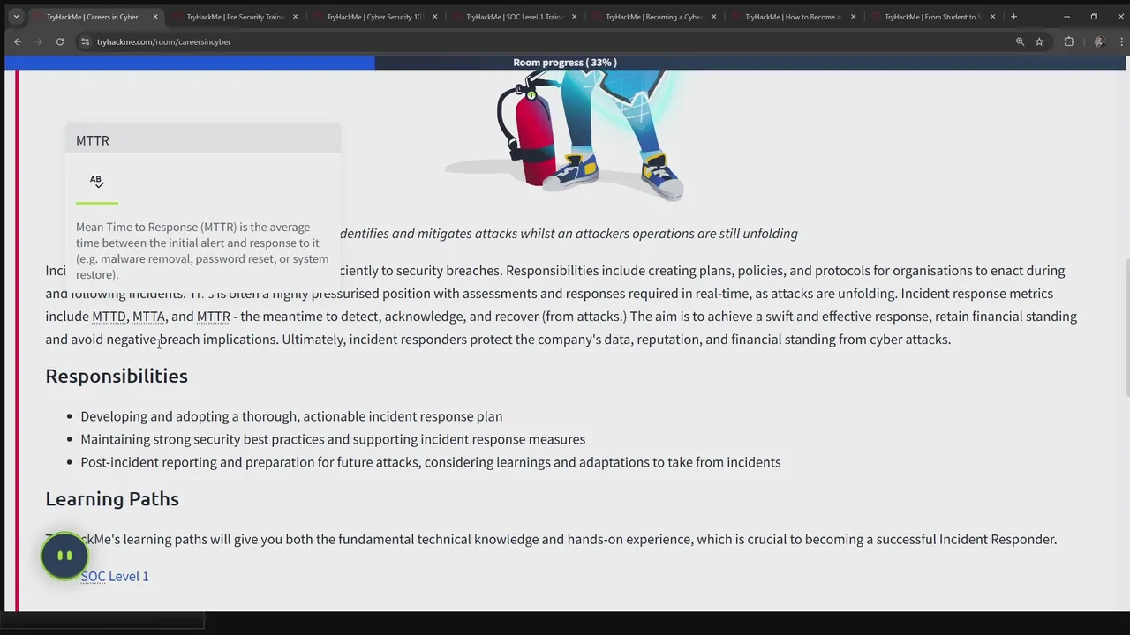Click the MTTR tooltip title

tap(93, 140)
